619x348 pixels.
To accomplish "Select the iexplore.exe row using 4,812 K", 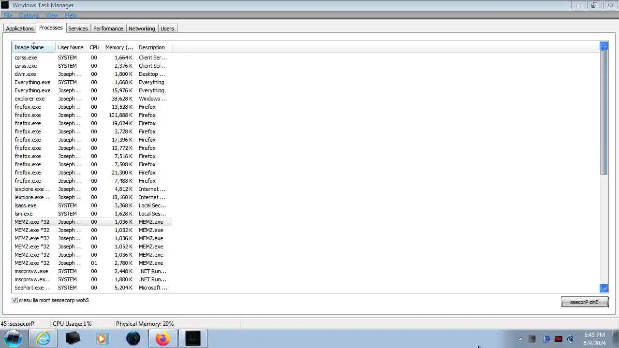I will click(92, 189).
